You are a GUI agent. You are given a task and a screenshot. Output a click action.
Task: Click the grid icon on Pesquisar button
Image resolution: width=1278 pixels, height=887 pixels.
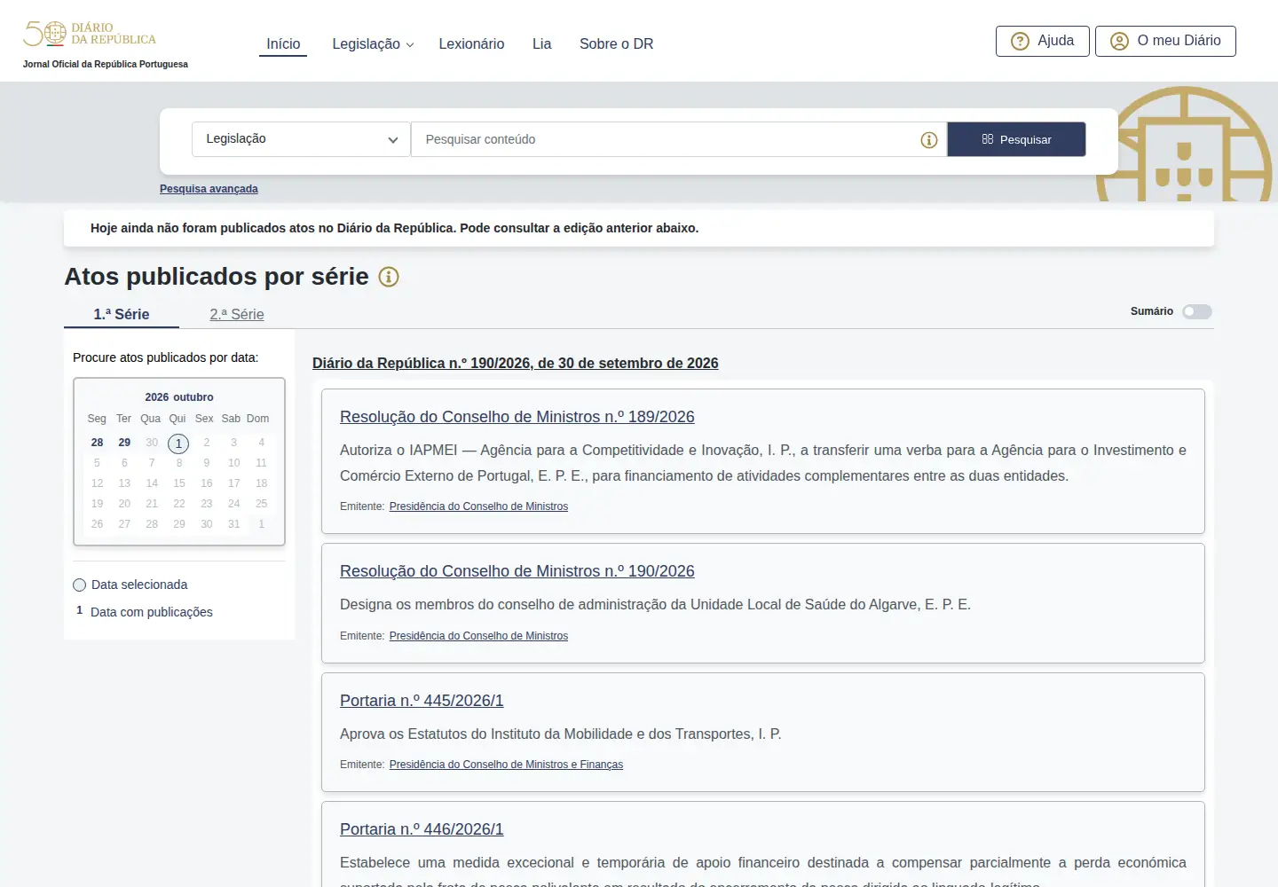point(988,139)
